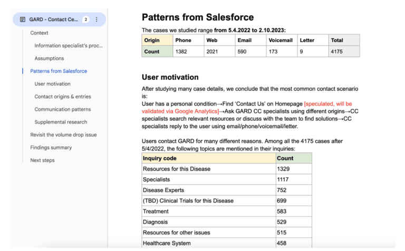
Task: Click the count cell showing 1117
Action: coord(294,179)
